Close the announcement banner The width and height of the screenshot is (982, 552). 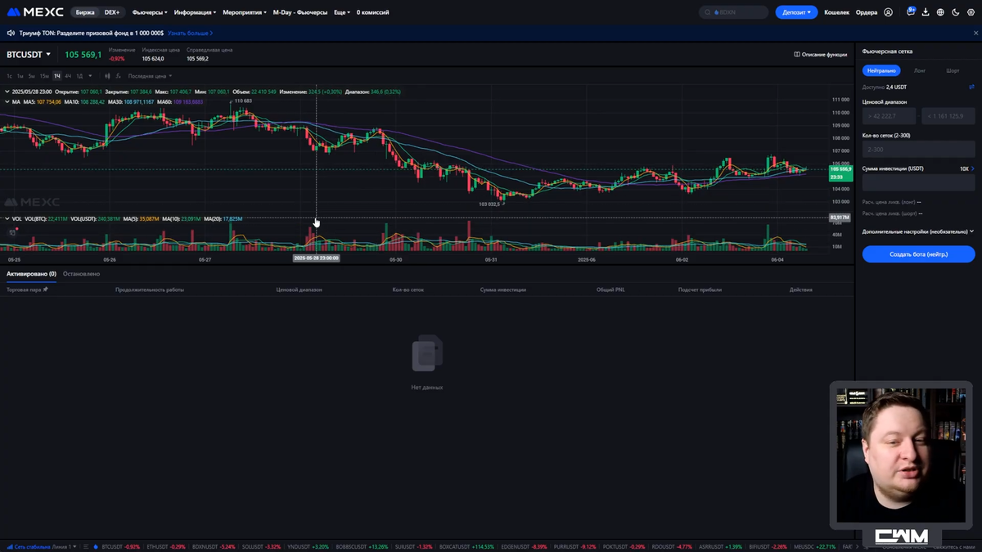coord(975,34)
